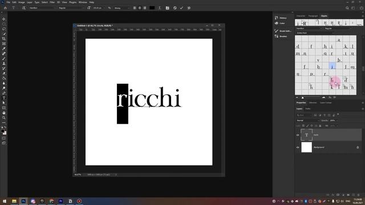
Task: Hide the Background layer with eye icon
Action: pos(298,147)
